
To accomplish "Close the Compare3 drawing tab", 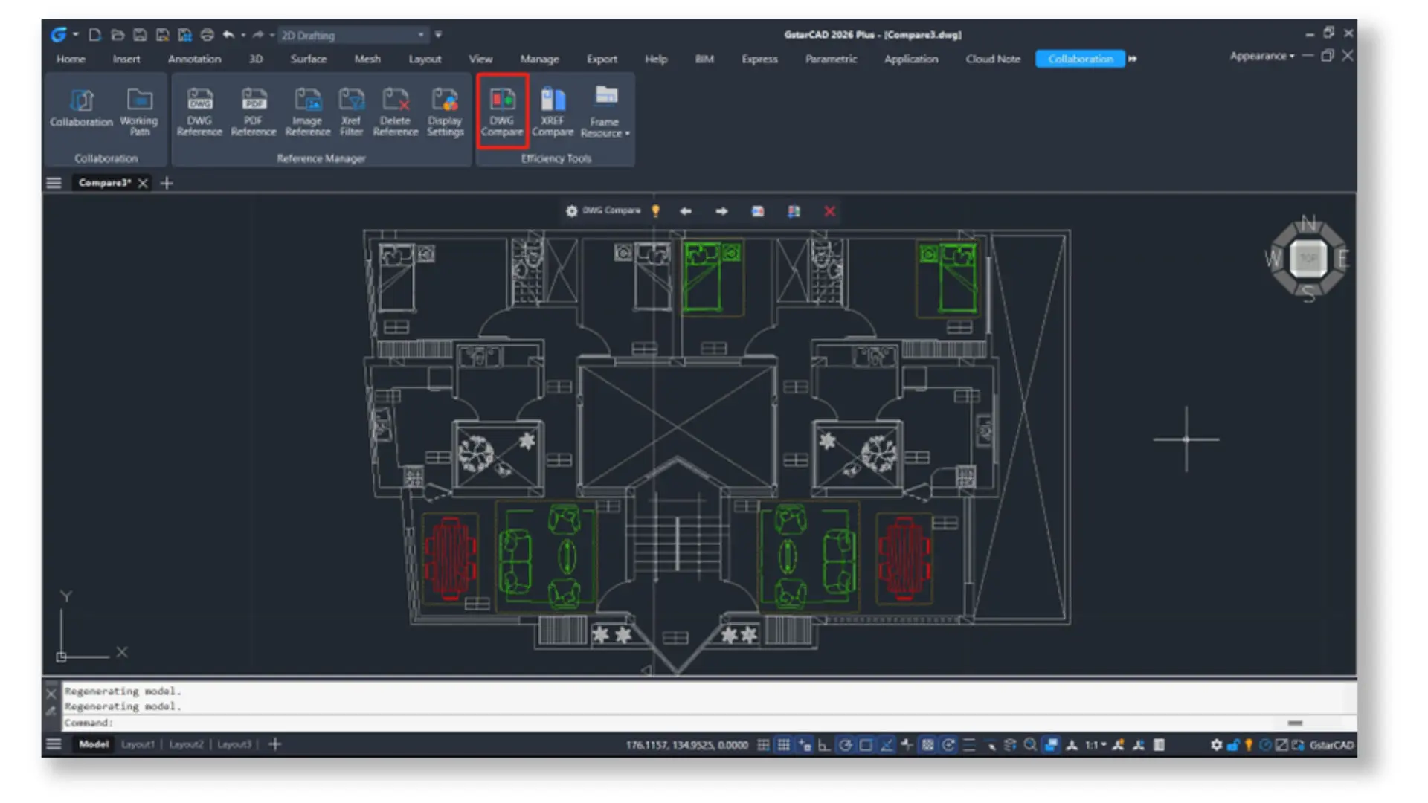I will (x=143, y=183).
